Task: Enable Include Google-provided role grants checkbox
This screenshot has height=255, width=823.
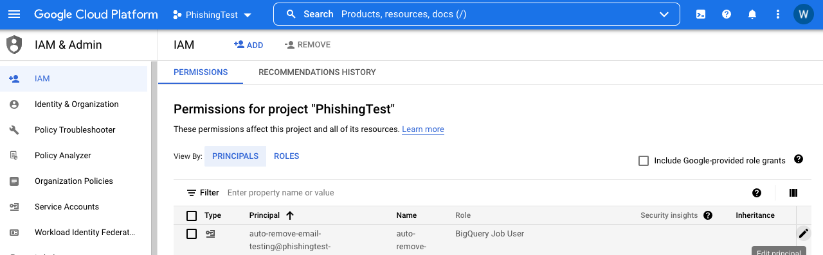Action: pyautogui.click(x=644, y=161)
